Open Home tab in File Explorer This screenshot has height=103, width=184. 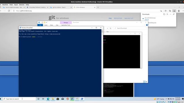point(46,25)
